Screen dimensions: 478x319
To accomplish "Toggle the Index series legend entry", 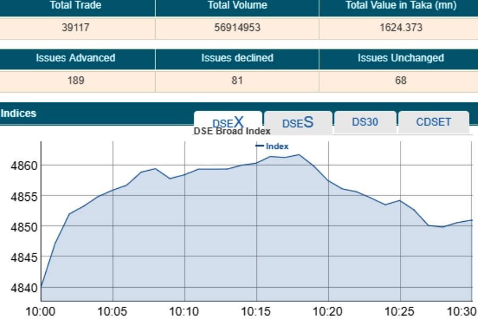I will (x=277, y=146).
